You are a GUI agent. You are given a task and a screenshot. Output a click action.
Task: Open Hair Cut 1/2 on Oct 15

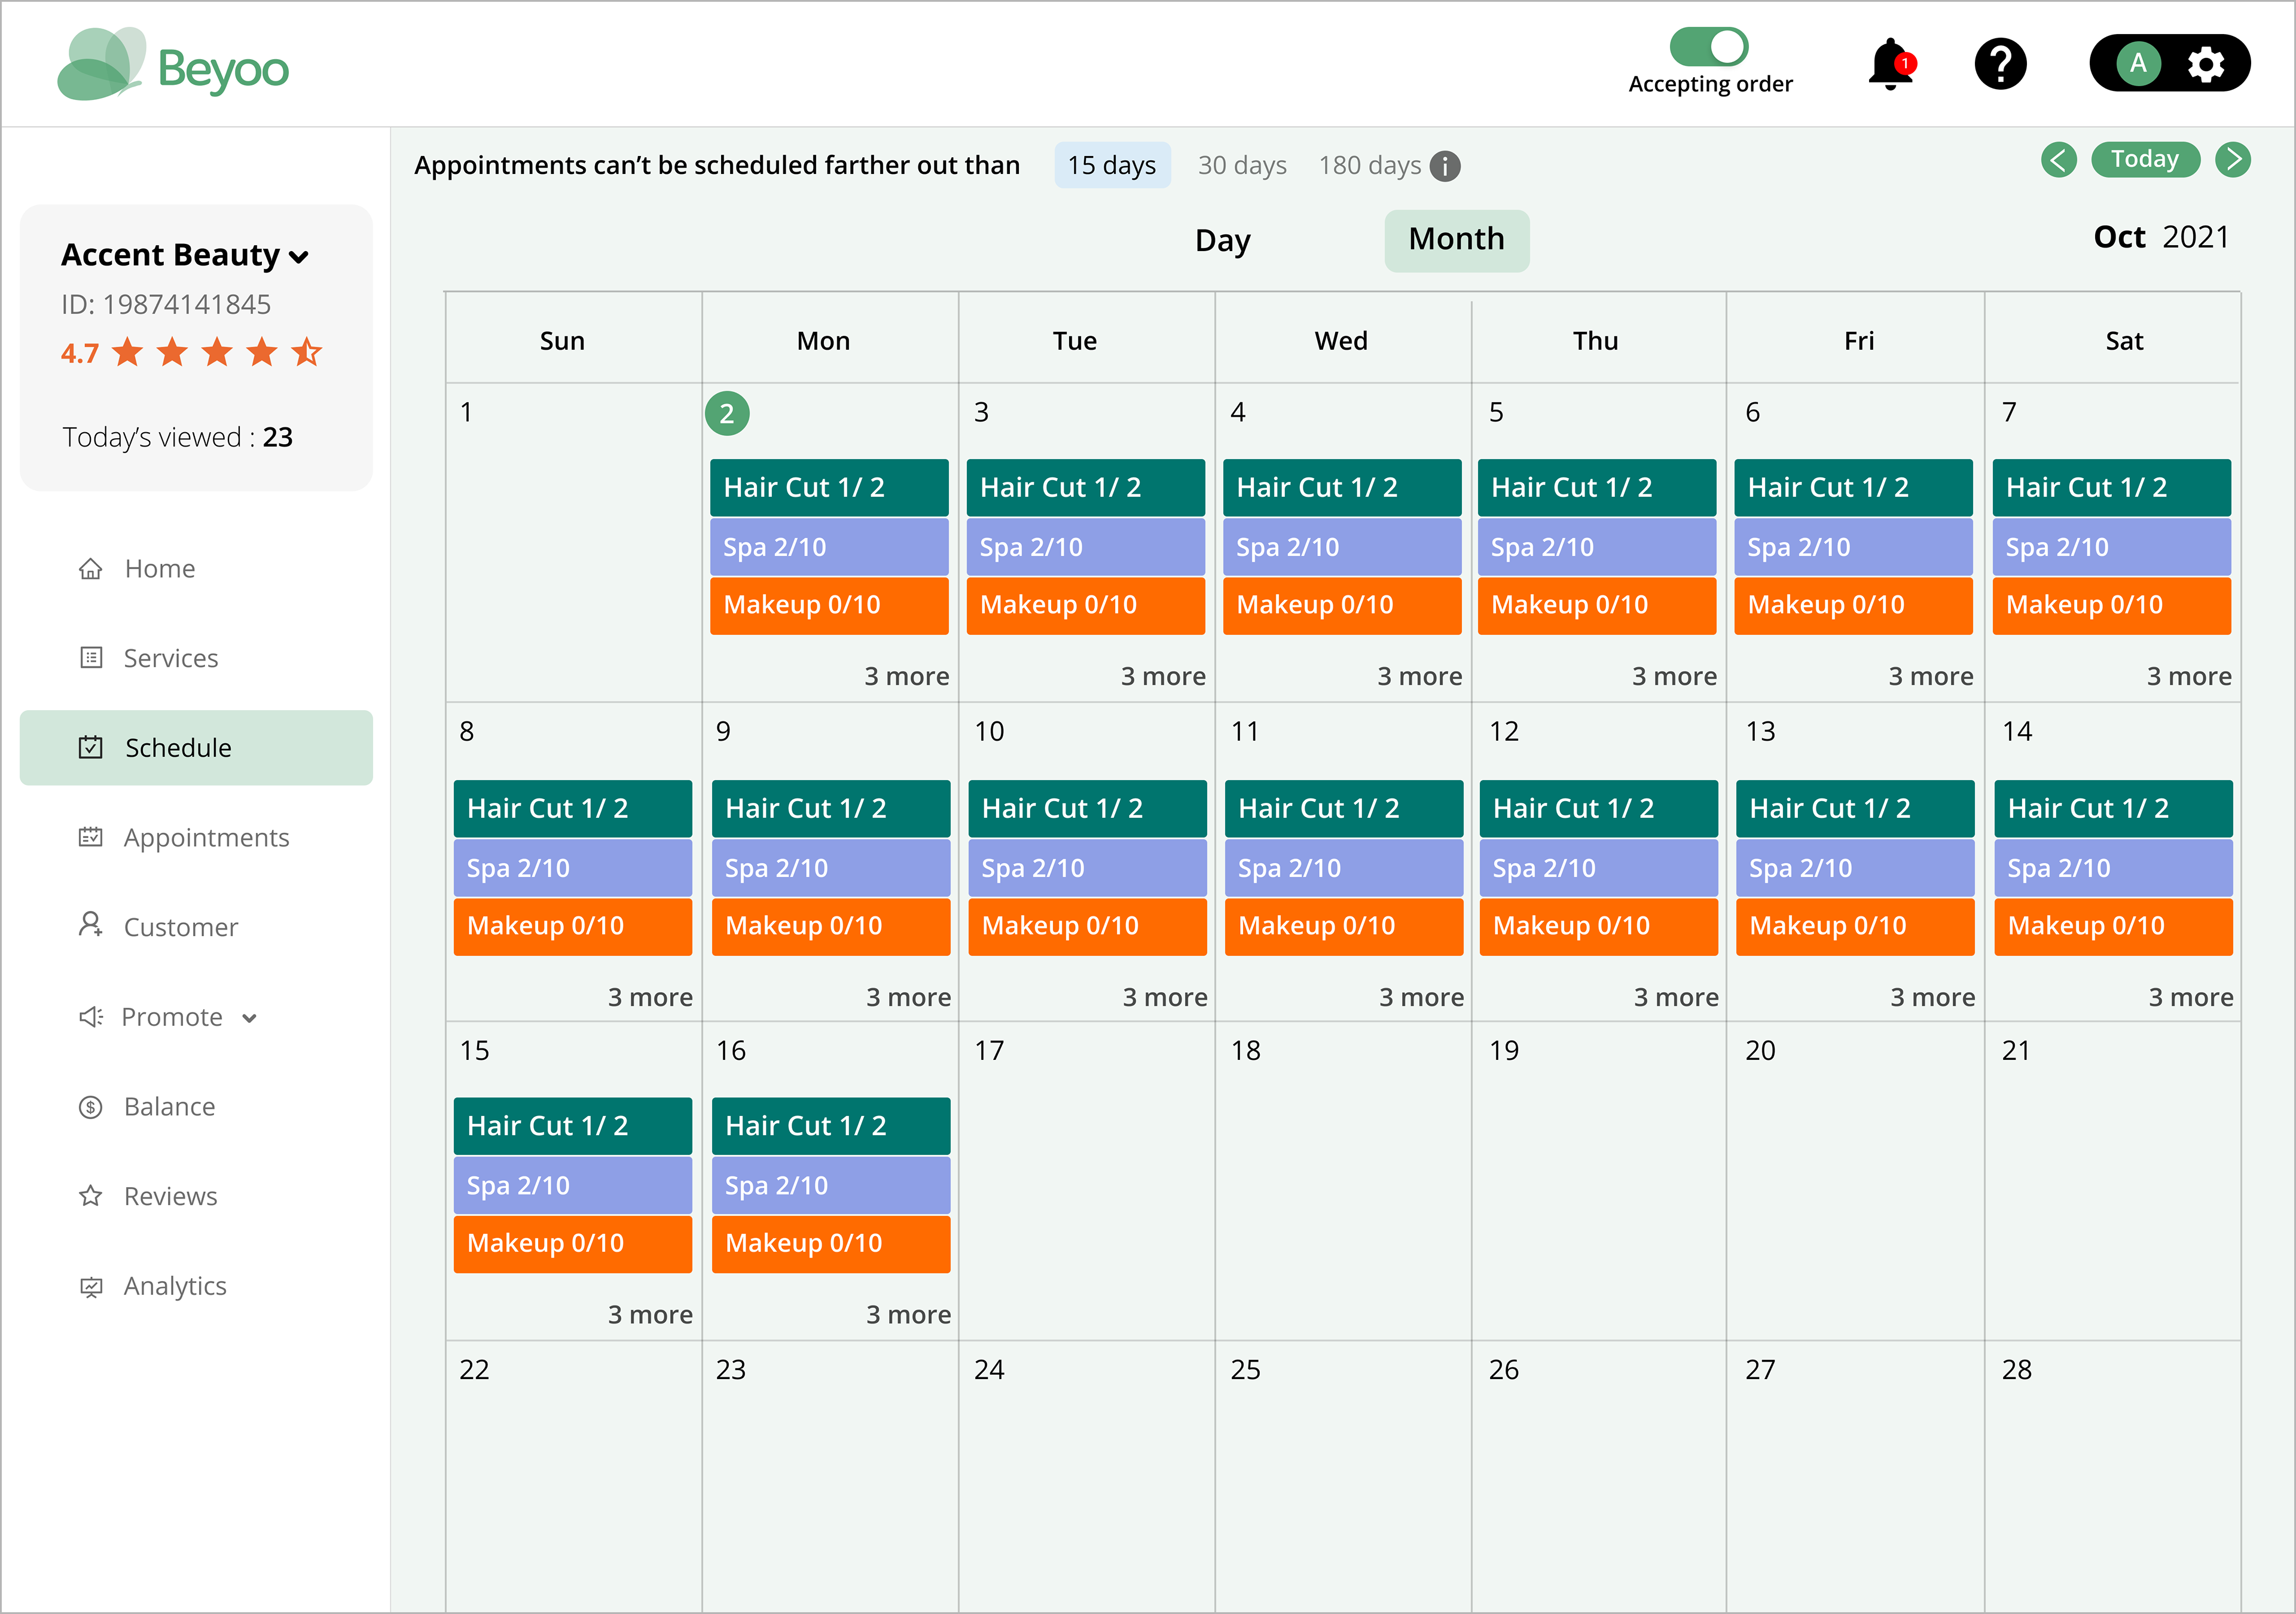click(x=573, y=1126)
